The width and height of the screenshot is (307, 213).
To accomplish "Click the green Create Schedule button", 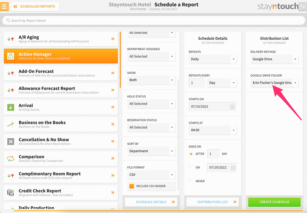I will click(x=275, y=202).
